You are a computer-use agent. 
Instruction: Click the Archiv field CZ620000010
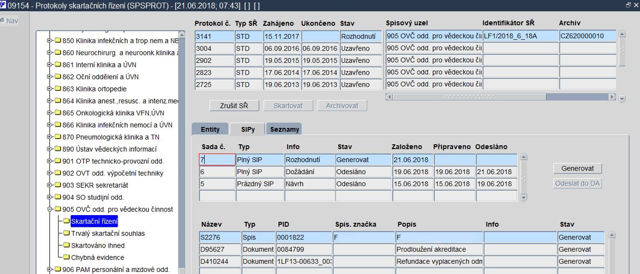[x=588, y=37]
